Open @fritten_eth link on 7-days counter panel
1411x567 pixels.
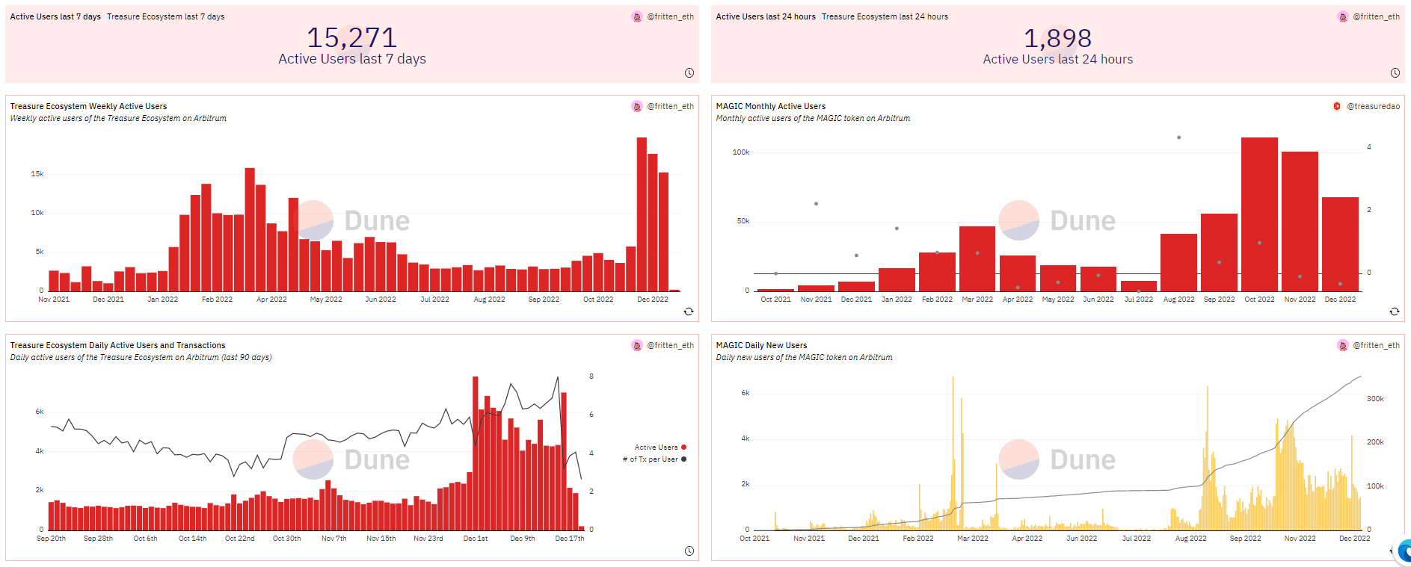671,16
